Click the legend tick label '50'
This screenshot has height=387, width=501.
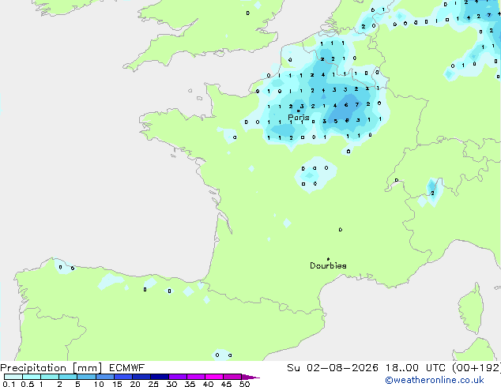coord(244,384)
